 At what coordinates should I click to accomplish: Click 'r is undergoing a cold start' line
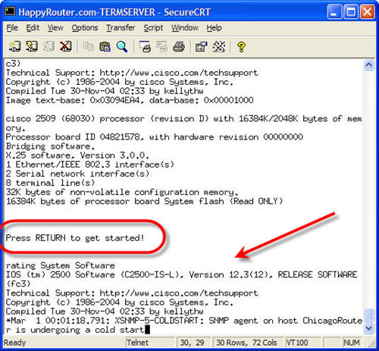[75, 330]
